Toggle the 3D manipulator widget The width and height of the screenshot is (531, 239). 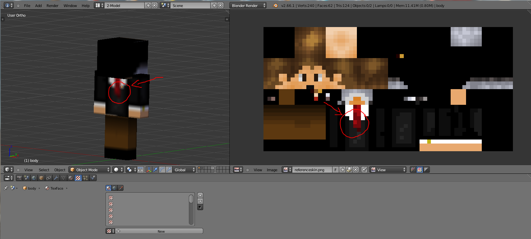click(x=149, y=170)
